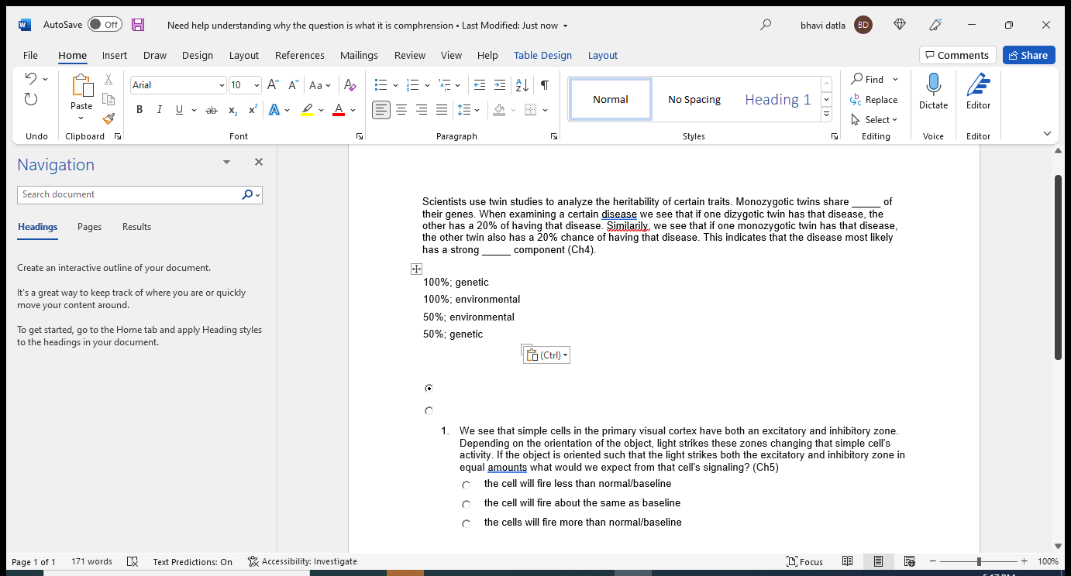Screen dimensions: 1071x576
Task: Apply superscript formatting
Action: (x=251, y=109)
